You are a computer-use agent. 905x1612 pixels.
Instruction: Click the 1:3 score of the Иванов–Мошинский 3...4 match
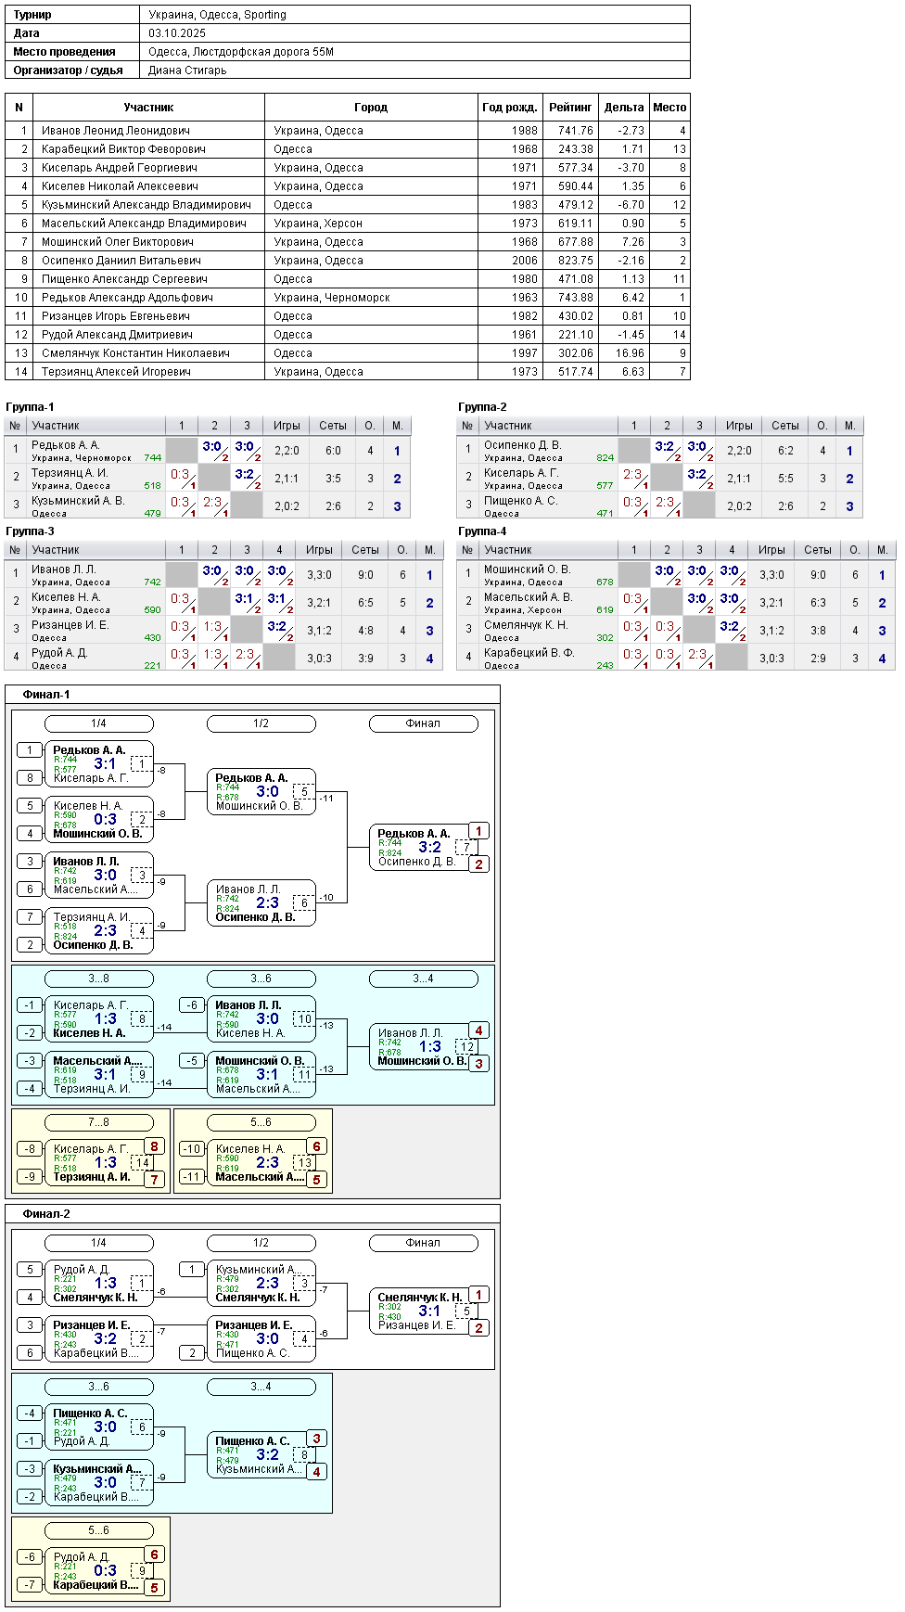click(x=429, y=1046)
